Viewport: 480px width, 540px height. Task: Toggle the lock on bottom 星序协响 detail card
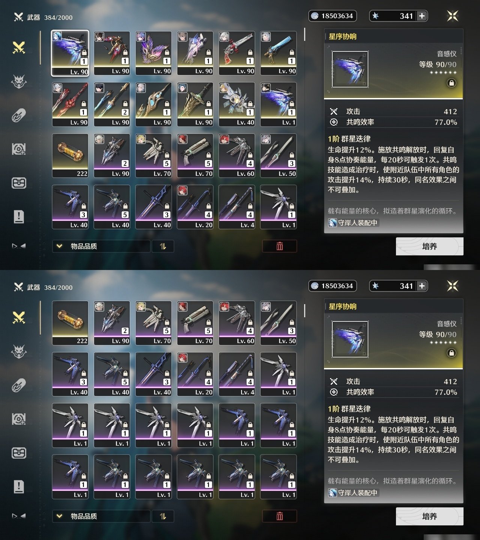point(451,353)
